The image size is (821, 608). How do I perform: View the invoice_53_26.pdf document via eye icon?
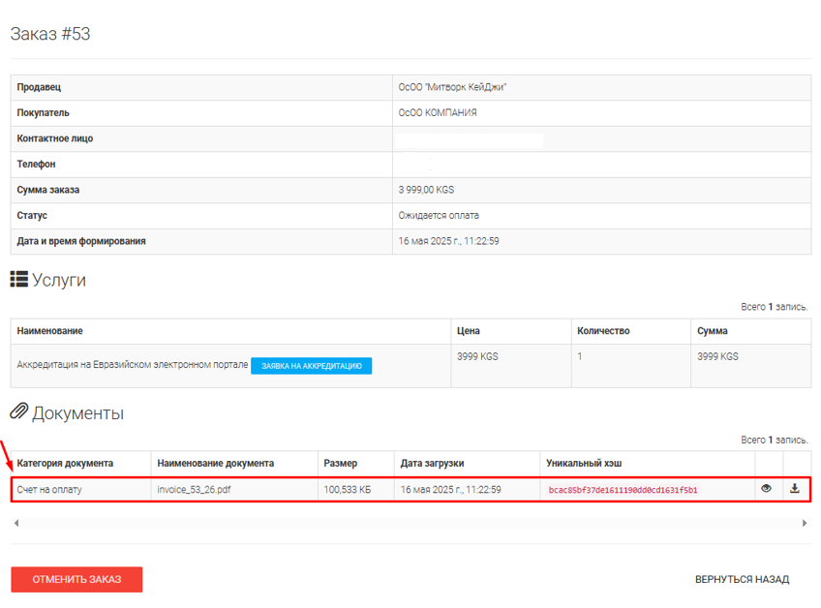(x=766, y=489)
